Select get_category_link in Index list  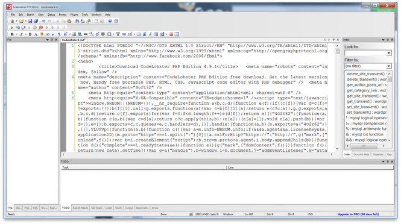pos(366,90)
